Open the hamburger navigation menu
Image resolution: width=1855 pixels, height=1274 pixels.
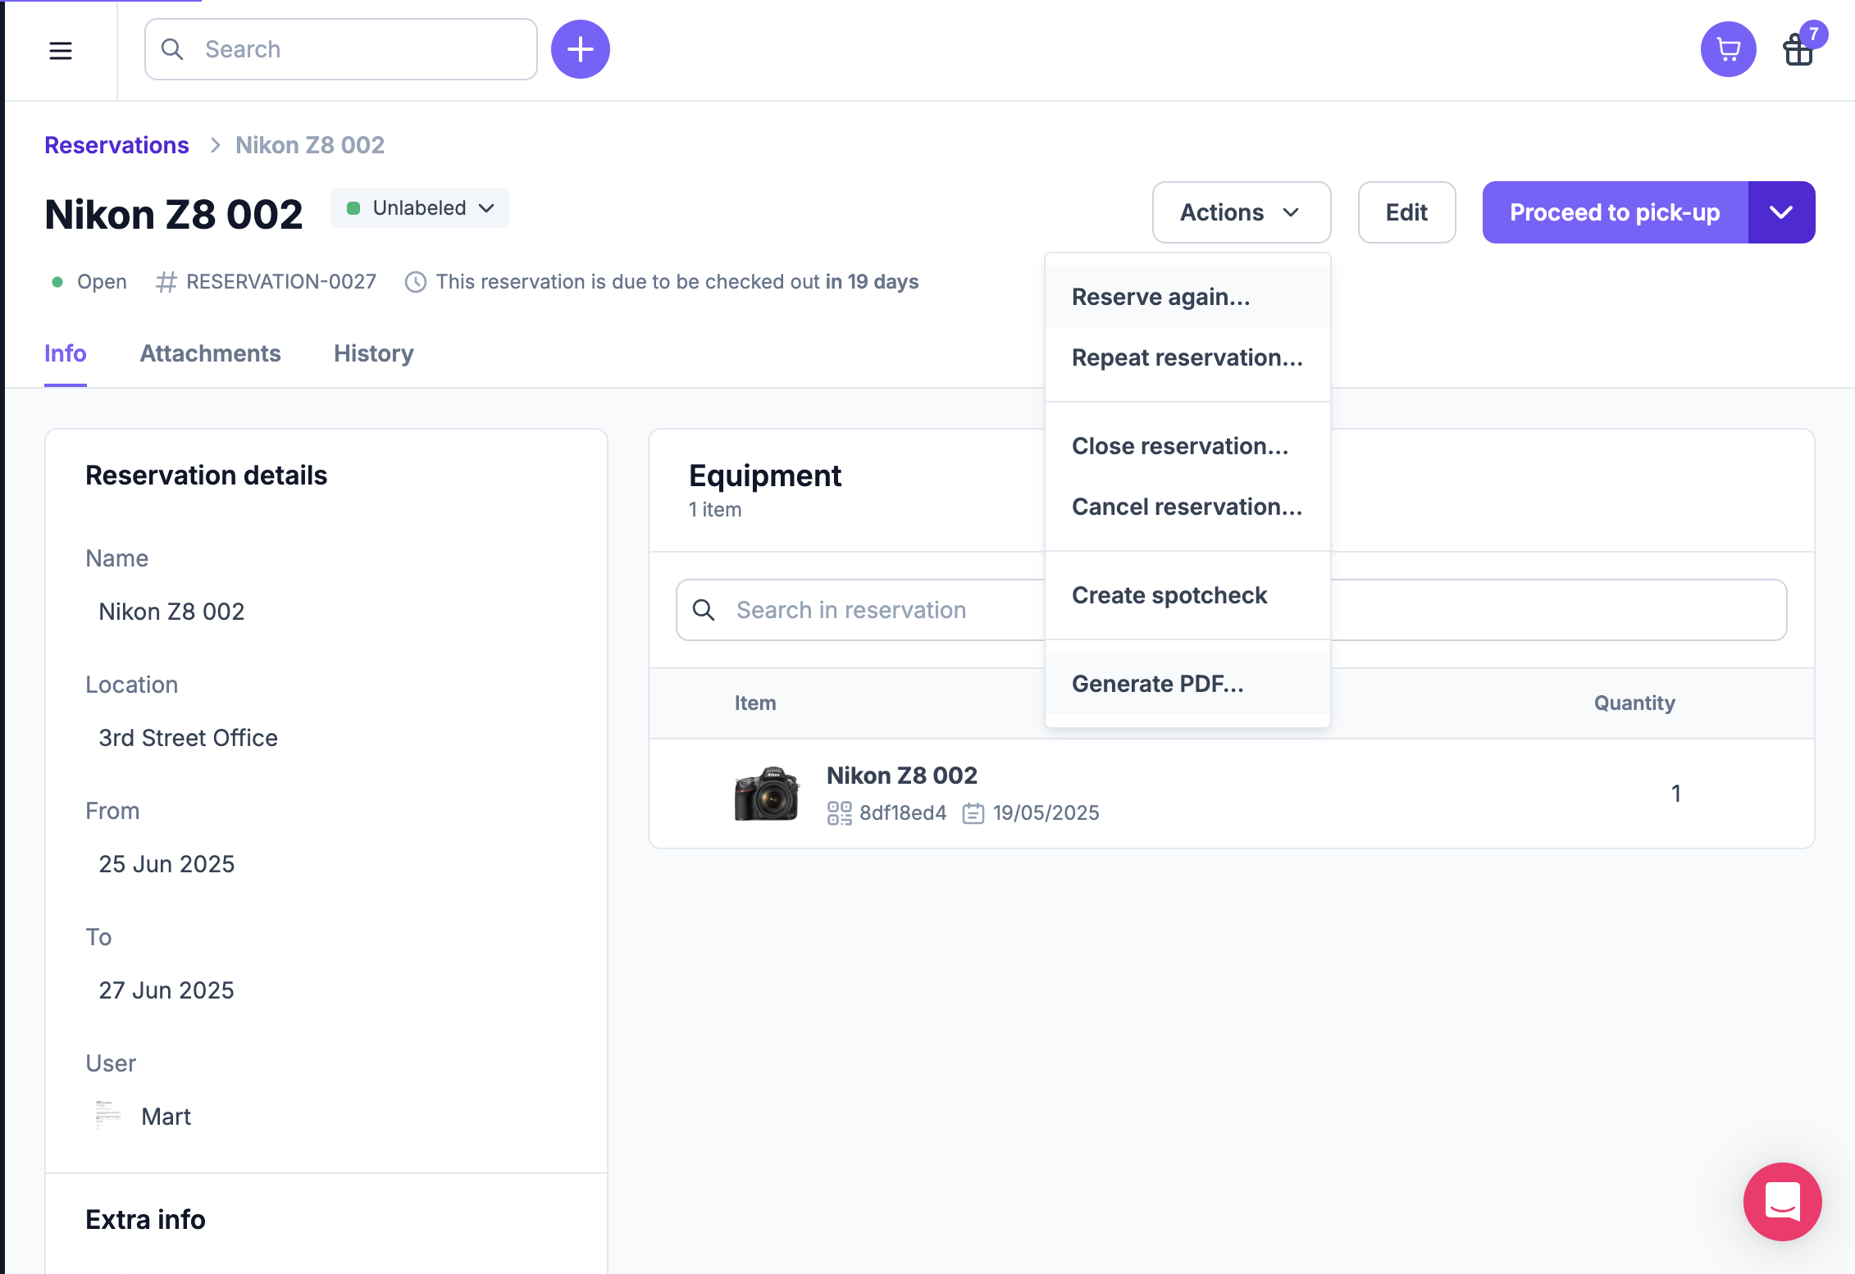click(x=61, y=51)
